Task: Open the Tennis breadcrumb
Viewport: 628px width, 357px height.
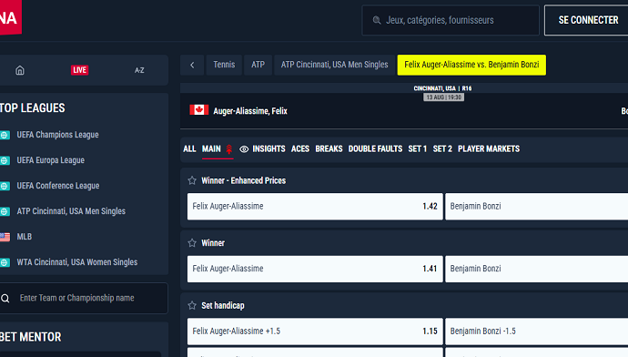Action: [x=224, y=65]
